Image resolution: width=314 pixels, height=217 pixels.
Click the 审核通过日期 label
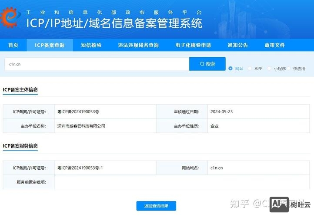click(x=187, y=112)
